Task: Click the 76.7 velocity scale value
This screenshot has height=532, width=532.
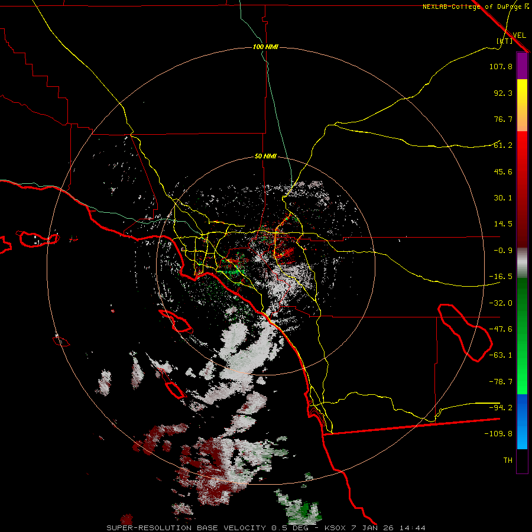Action: point(503,119)
